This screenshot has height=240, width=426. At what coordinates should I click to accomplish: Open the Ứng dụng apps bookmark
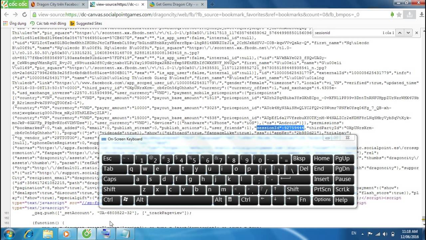pyautogui.click(x=15, y=23)
